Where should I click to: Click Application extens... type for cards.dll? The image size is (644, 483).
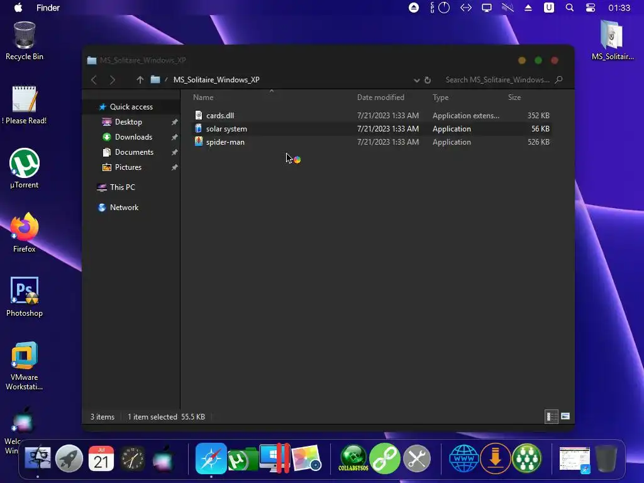coord(466,116)
